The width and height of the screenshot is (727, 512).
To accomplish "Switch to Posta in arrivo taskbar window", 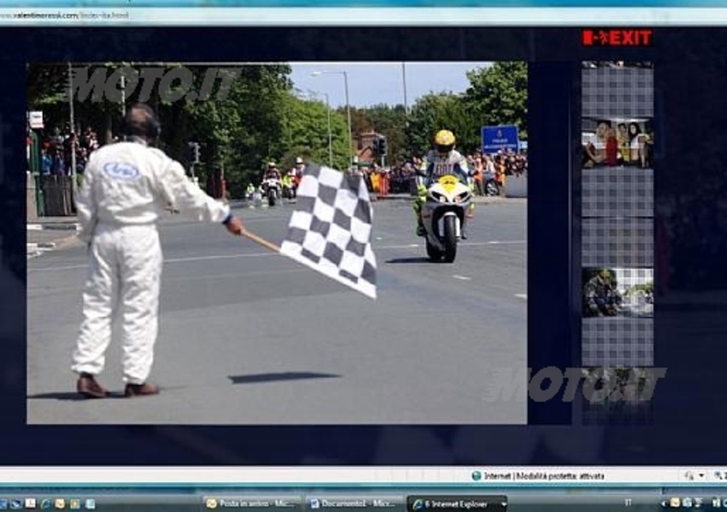I will [x=252, y=503].
